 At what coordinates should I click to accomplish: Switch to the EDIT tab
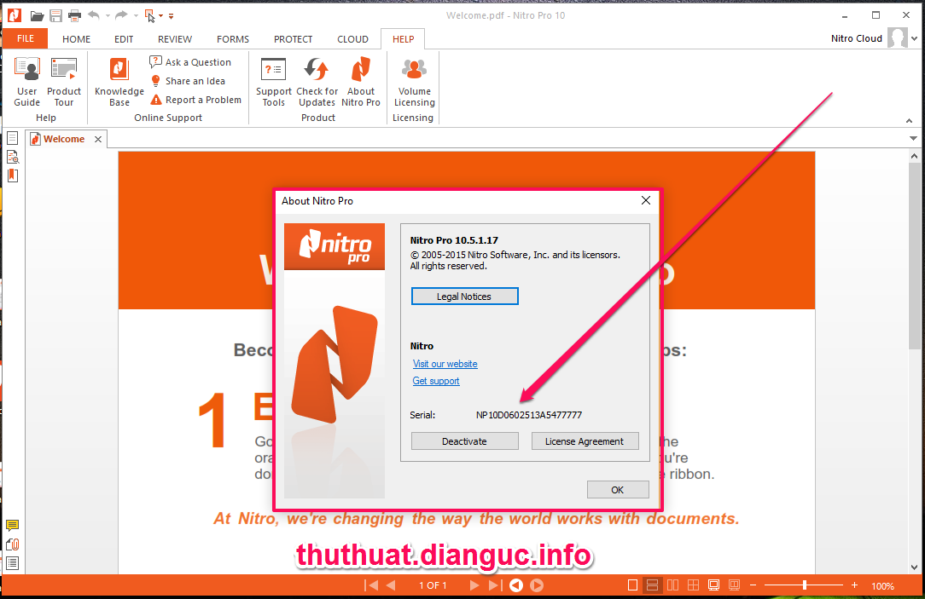[x=124, y=39]
